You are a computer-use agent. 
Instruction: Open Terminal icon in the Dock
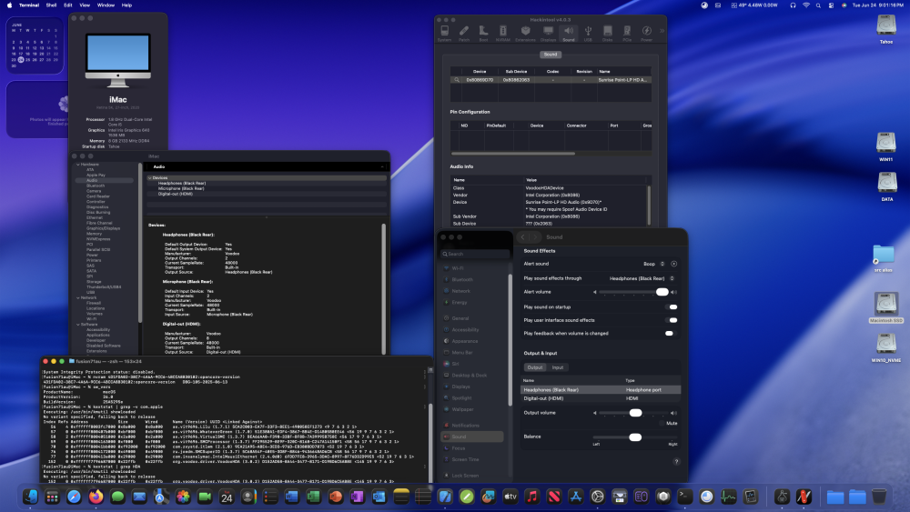pyautogui.click(x=685, y=497)
